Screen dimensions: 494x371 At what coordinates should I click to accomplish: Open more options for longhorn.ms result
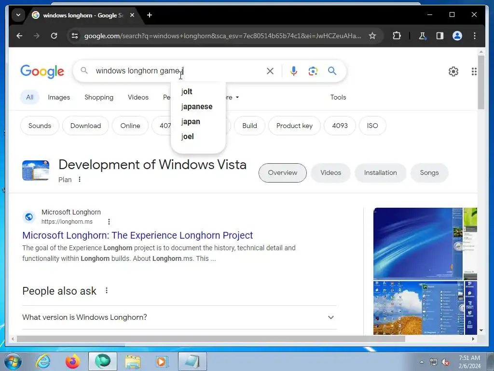pyautogui.click(x=109, y=221)
